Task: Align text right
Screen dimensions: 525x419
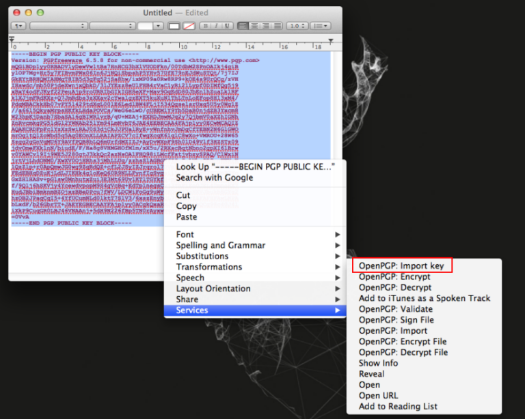Action: tap(266, 26)
